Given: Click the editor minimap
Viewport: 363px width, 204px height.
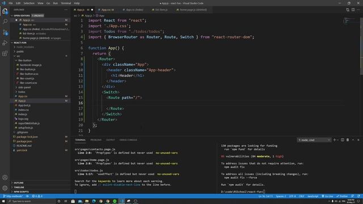Looking at the screenshot, I should 351,21.
